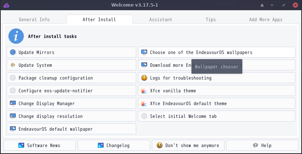Image resolution: width=302 pixels, height=154 pixels.
Task: Open Configure eos-update-notifier
Action: click(71, 91)
